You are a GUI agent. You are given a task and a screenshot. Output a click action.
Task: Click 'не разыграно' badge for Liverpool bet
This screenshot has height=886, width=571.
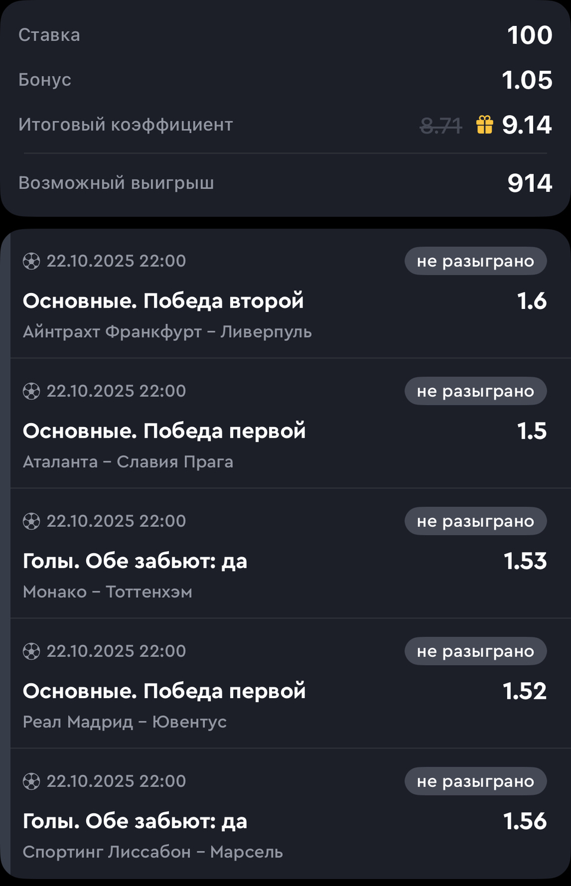475,261
